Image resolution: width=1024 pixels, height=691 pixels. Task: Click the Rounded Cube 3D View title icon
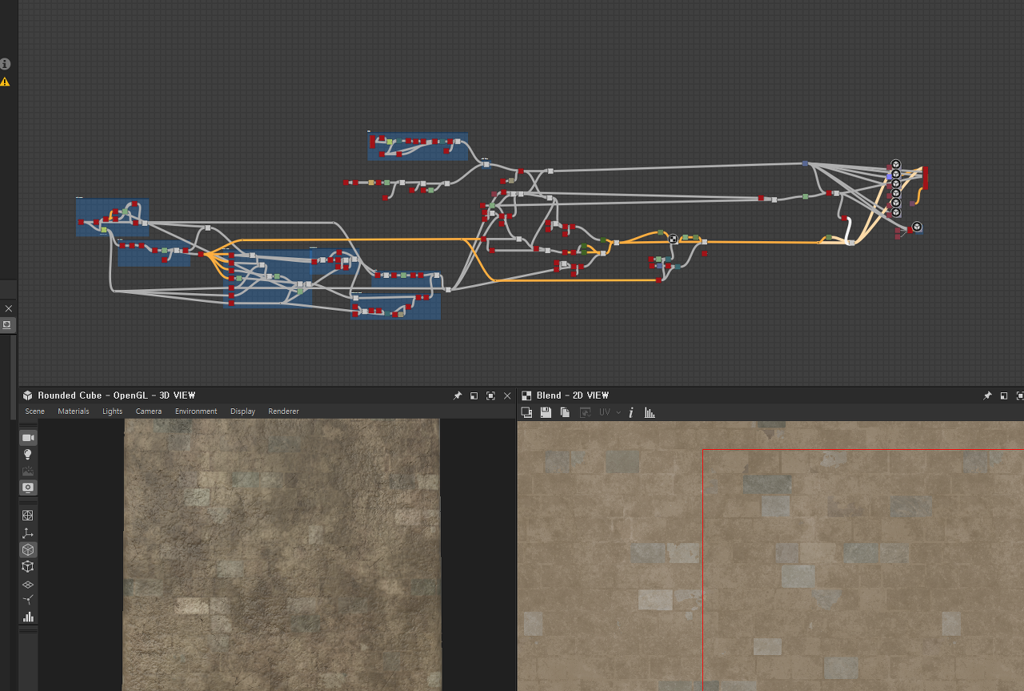click(28, 396)
